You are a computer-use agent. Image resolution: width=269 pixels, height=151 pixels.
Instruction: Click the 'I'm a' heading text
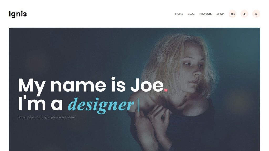click(40, 104)
